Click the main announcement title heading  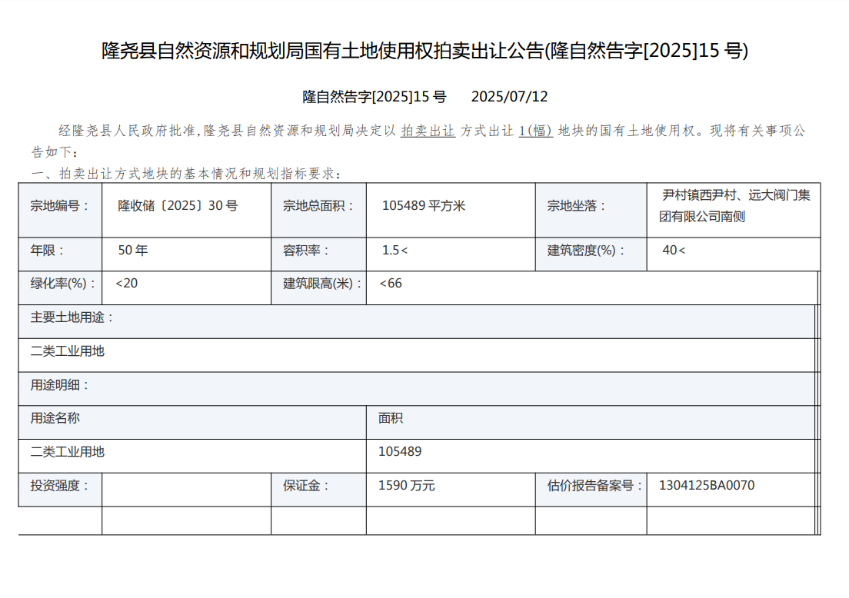pyautogui.click(x=424, y=51)
